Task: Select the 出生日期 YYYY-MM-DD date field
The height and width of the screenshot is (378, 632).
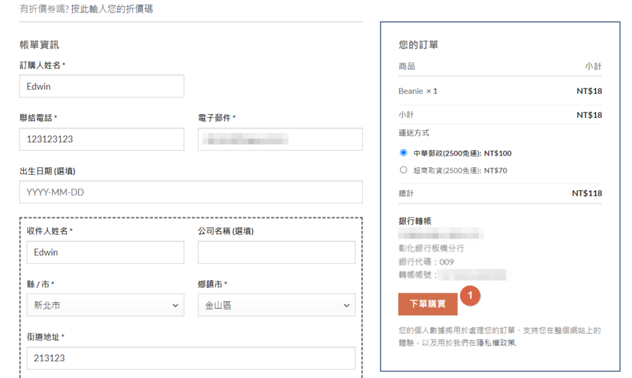Action: point(191,192)
